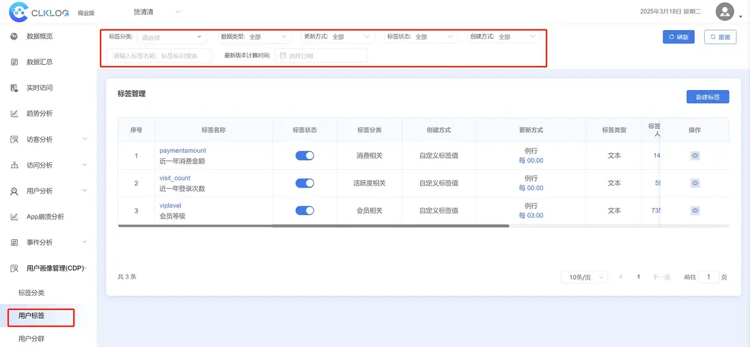This screenshot has height=347, width=750.
Task: Click the table horizontal scrollbar
Action: point(314,226)
